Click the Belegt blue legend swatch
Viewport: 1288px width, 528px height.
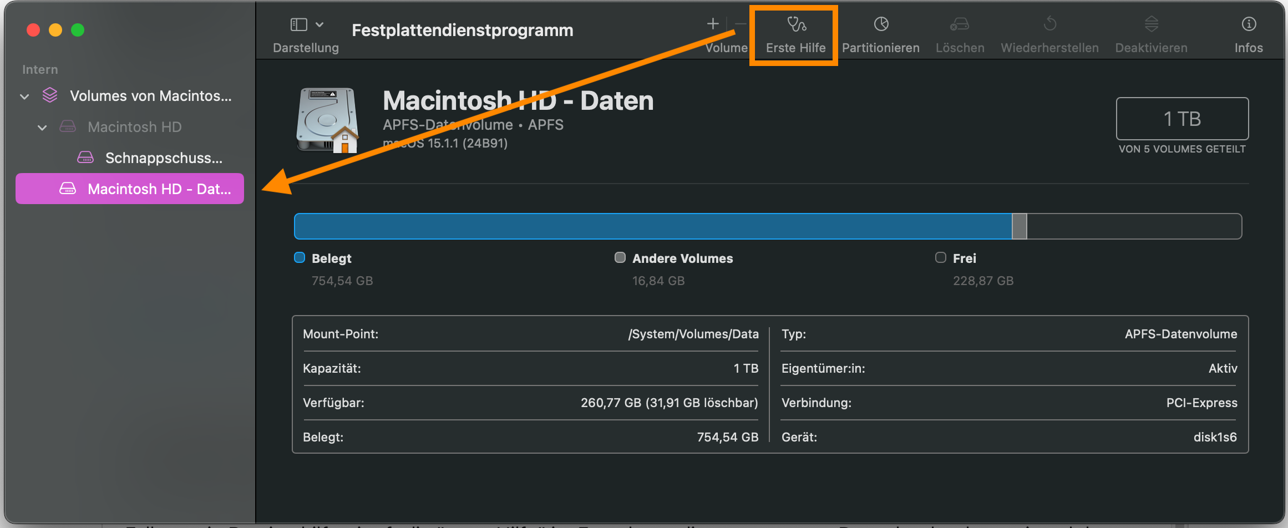pyautogui.click(x=300, y=257)
